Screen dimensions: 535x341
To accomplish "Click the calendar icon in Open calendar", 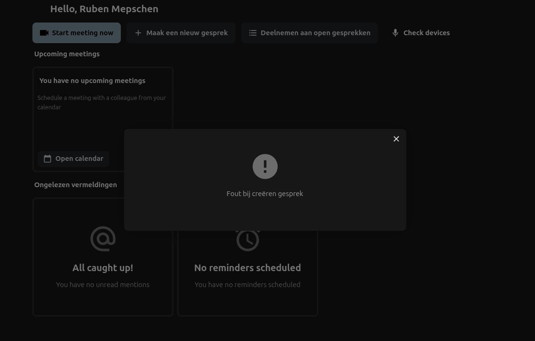I will 47,159.
